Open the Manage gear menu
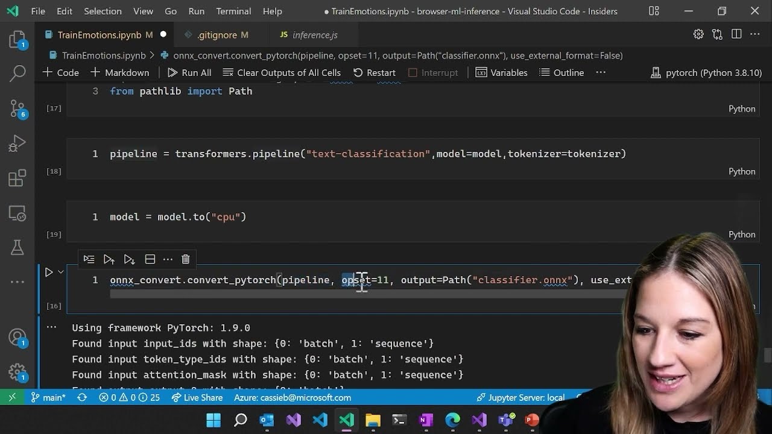 [17, 372]
